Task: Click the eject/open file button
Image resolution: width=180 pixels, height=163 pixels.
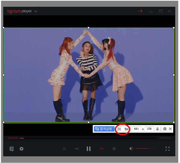Action: pos(64,149)
